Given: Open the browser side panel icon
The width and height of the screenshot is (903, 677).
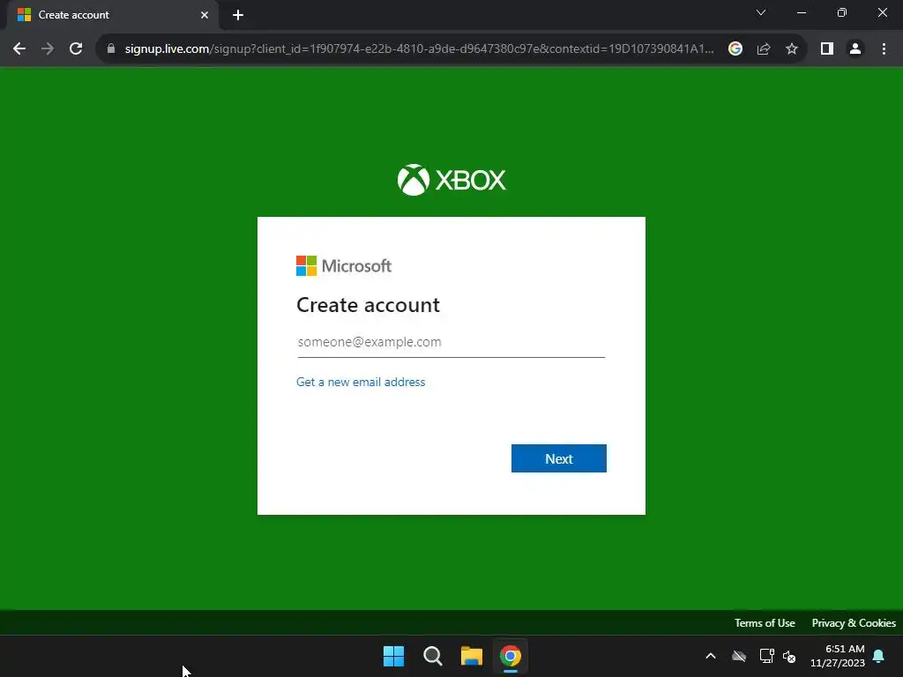Looking at the screenshot, I should (827, 49).
